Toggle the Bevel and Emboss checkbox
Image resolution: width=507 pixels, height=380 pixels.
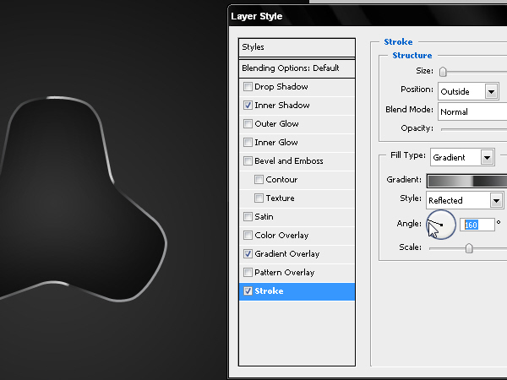(x=248, y=161)
